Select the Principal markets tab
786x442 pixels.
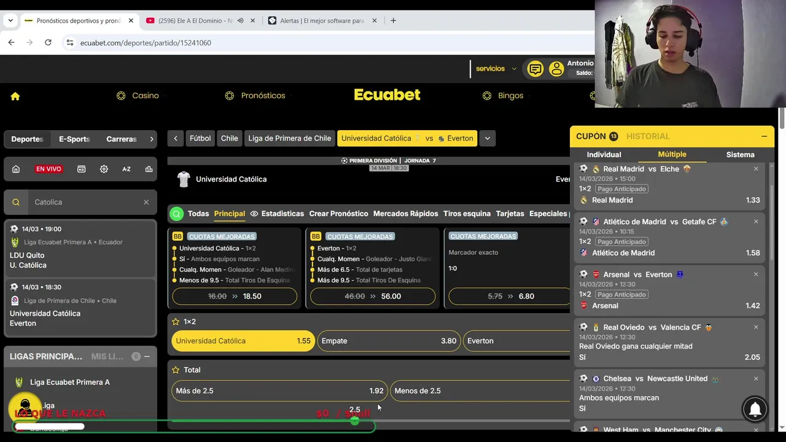[x=230, y=214]
